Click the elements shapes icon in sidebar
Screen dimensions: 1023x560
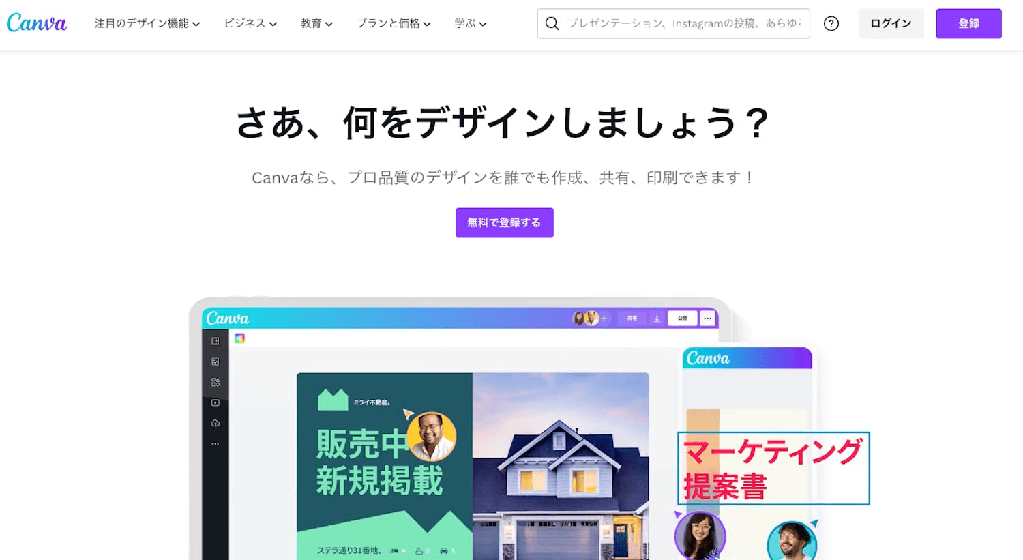pos(216,382)
